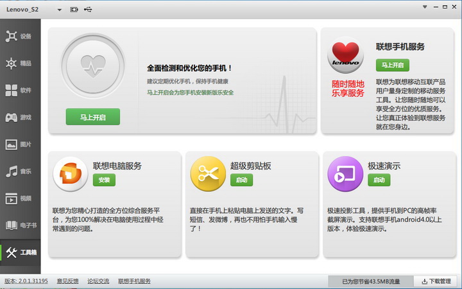Image resolution: width=462 pixels, height=289 pixels.
Task: Open the 图片 (Pictures) section
Action: tap(20, 144)
